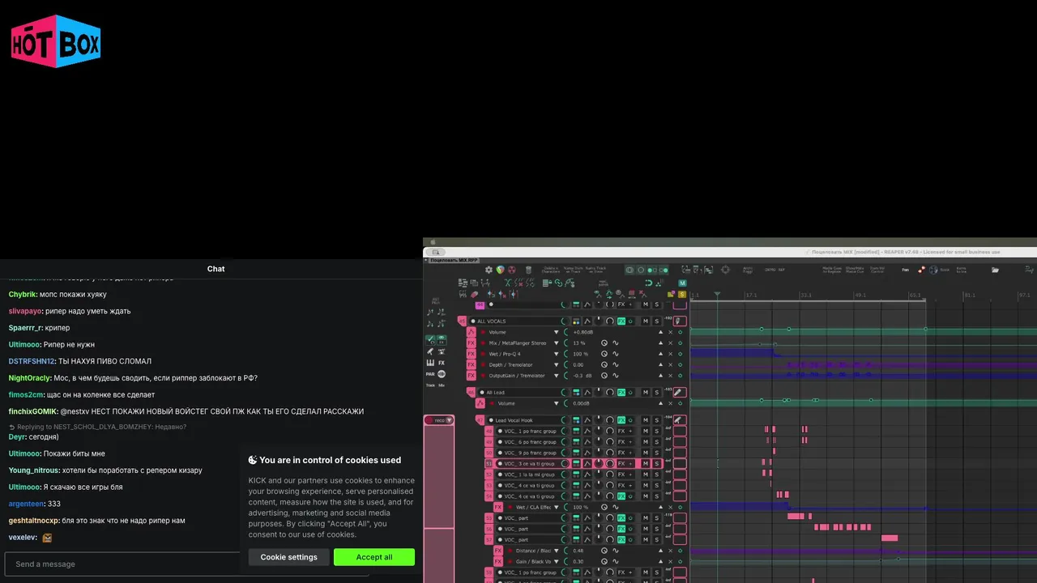Remove the Mix / MetaFlanger Stereo envelope lane
The width and height of the screenshot is (1037, 583).
[x=670, y=343]
